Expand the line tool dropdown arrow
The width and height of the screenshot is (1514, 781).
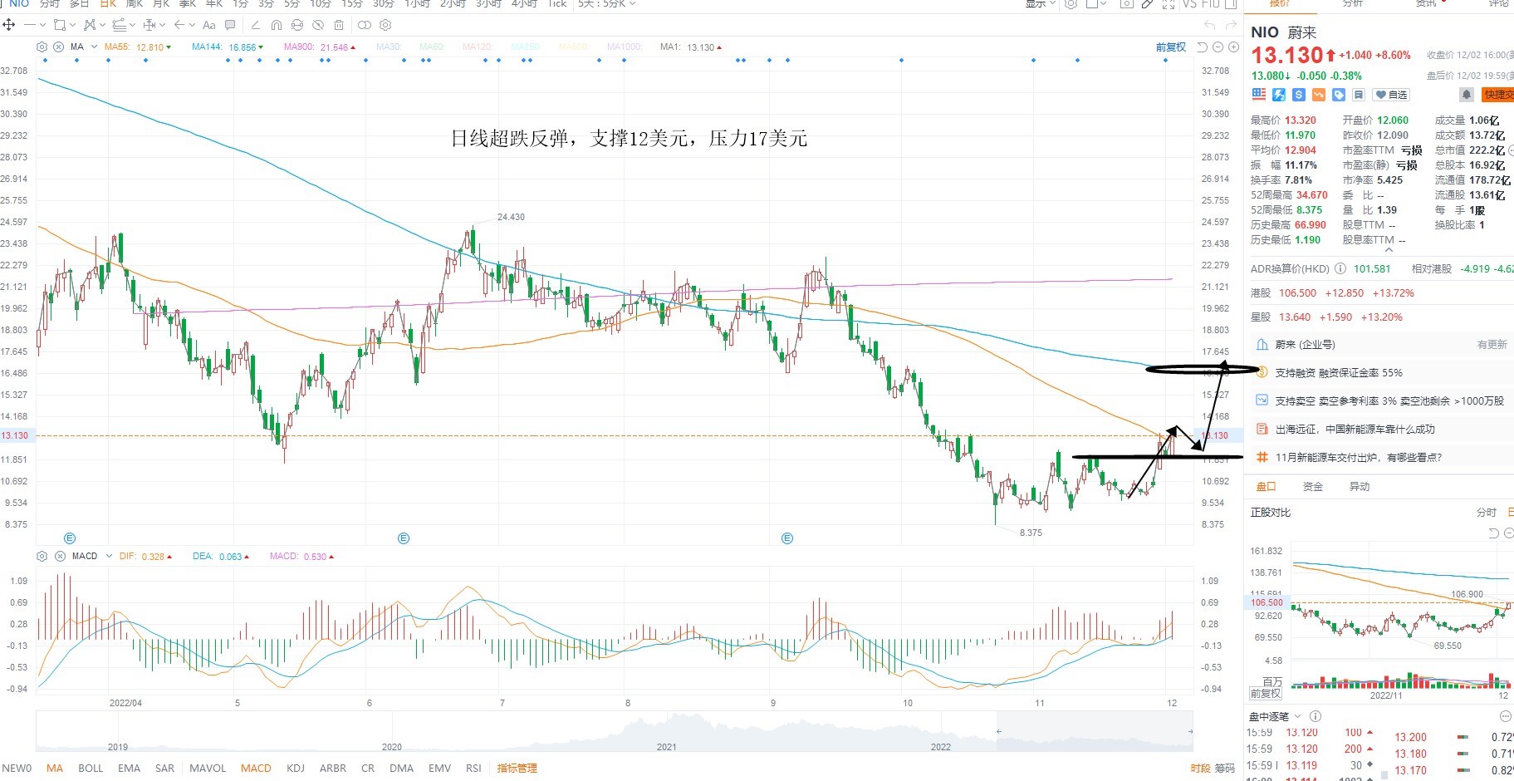pos(42,25)
